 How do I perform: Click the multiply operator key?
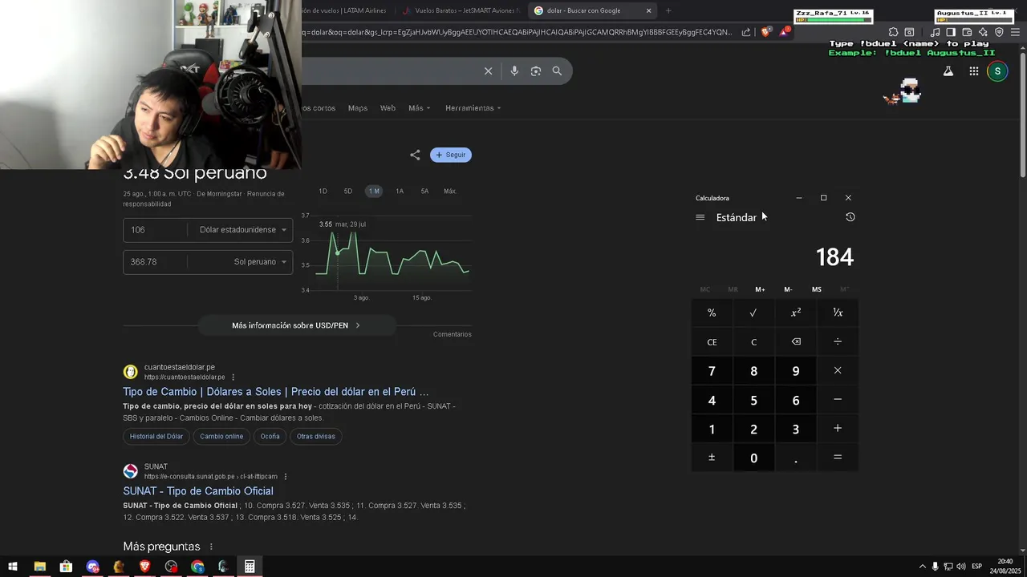838,370
